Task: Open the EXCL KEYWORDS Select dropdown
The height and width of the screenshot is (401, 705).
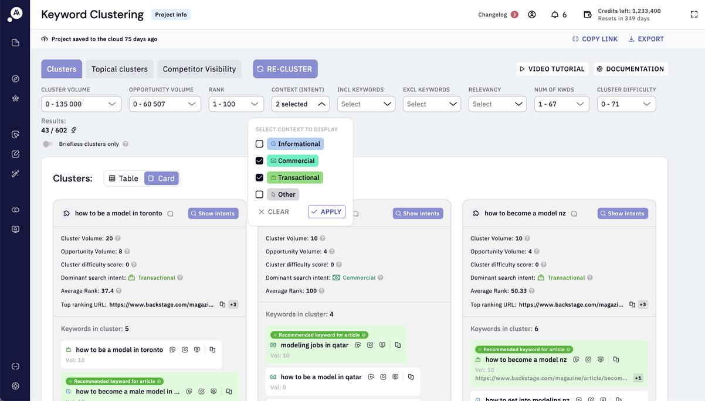Action: (x=432, y=104)
